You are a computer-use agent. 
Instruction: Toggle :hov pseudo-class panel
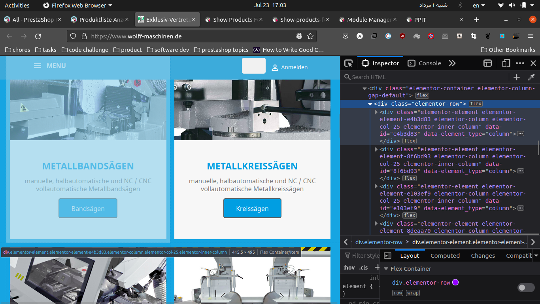[x=349, y=268]
